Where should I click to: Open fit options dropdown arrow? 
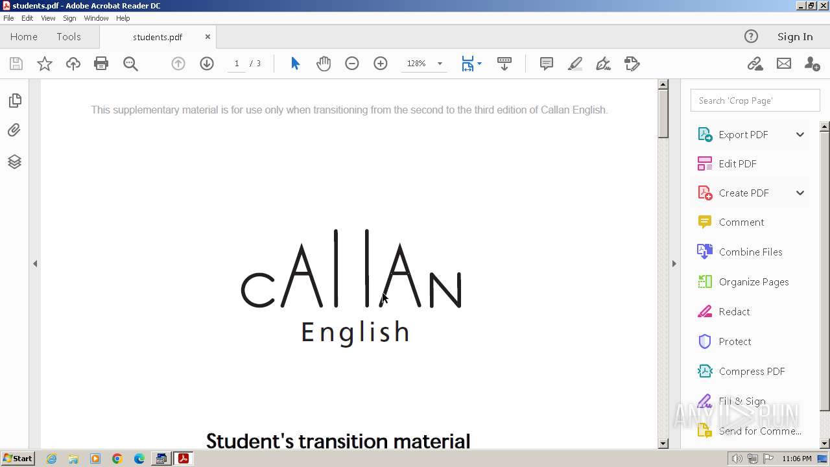click(x=479, y=64)
